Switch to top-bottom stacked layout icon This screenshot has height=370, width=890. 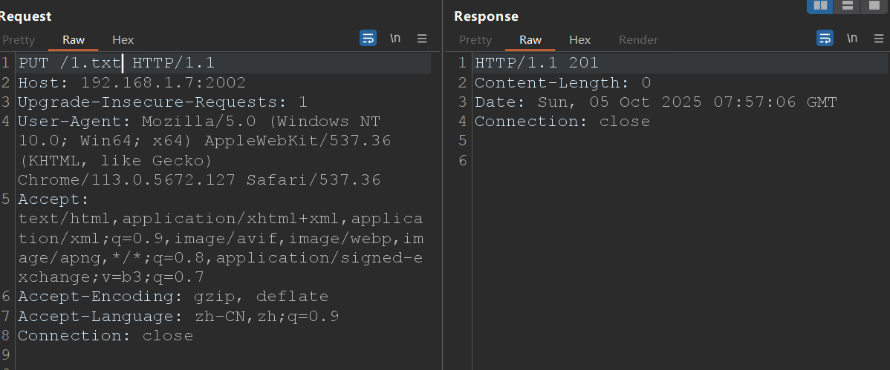(846, 6)
